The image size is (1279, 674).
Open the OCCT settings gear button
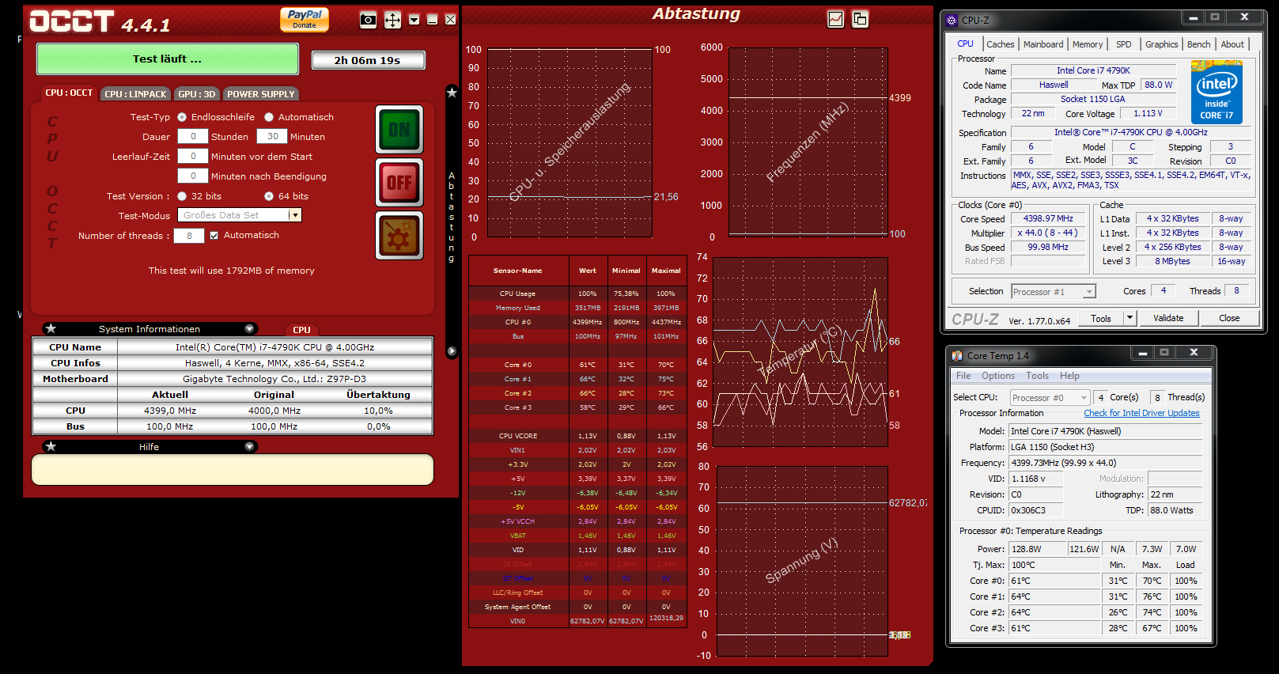[x=399, y=236]
